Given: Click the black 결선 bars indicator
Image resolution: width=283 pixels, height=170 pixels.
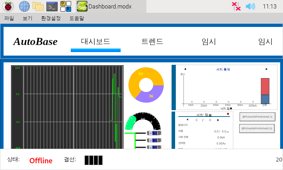Looking at the screenshot, I should [93, 160].
